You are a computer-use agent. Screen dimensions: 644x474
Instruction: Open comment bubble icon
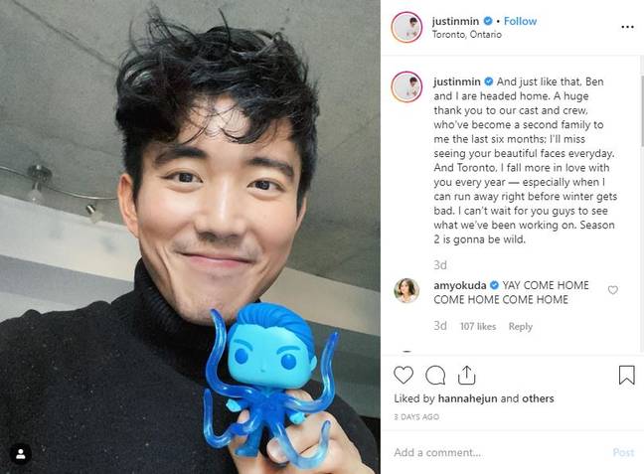tap(435, 375)
